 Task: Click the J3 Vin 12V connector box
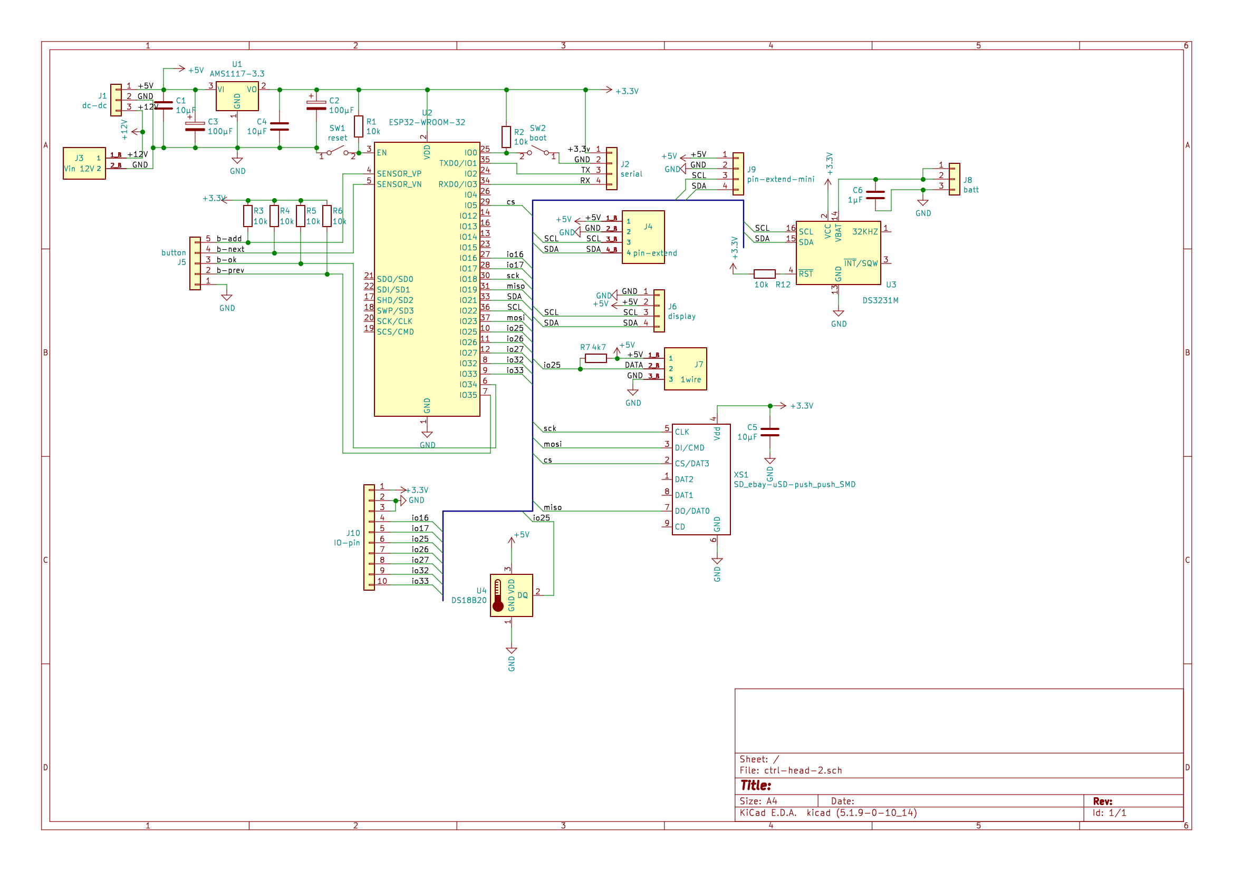click(x=84, y=163)
